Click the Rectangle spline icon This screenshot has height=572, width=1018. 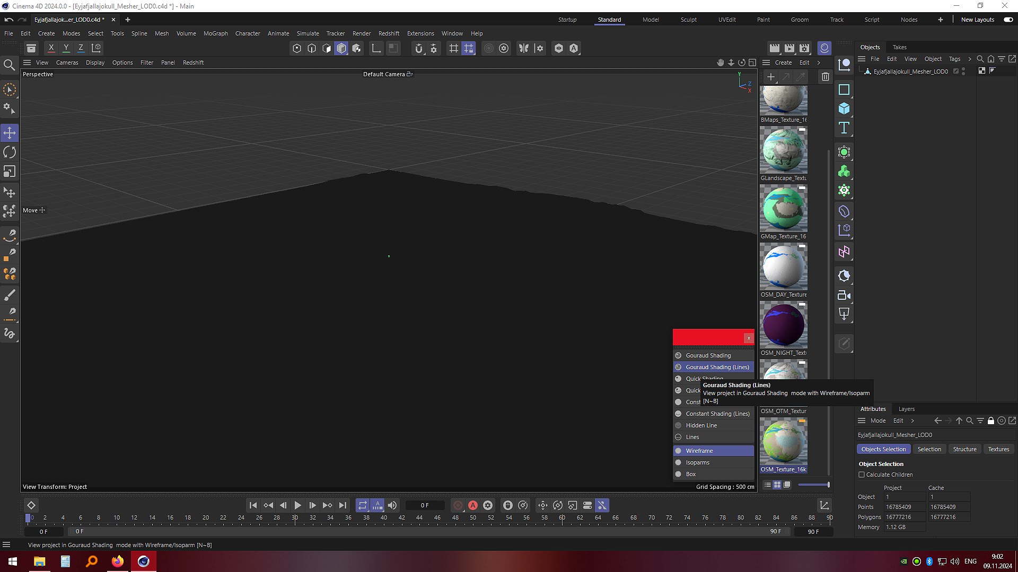(x=844, y=90)
